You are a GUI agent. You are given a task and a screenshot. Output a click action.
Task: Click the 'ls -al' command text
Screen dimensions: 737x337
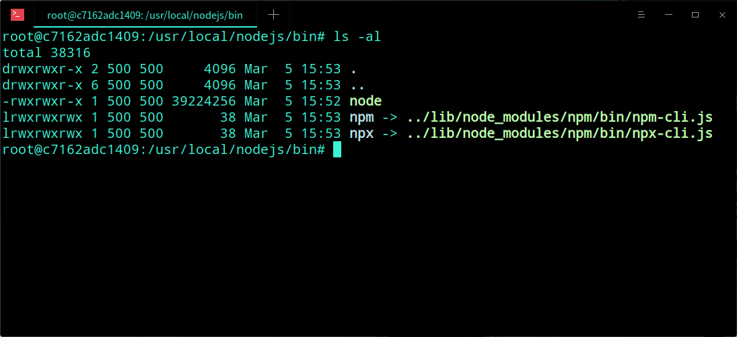(357, 36)
